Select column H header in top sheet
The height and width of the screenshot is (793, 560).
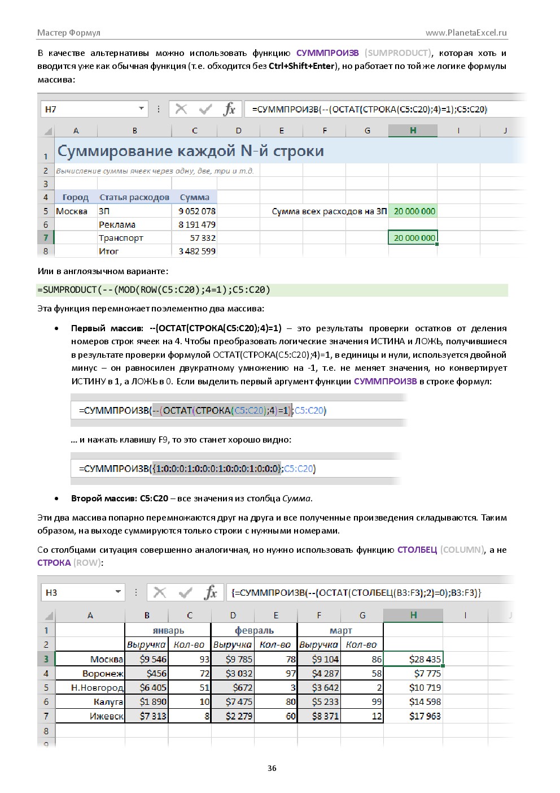click(413, 131)
